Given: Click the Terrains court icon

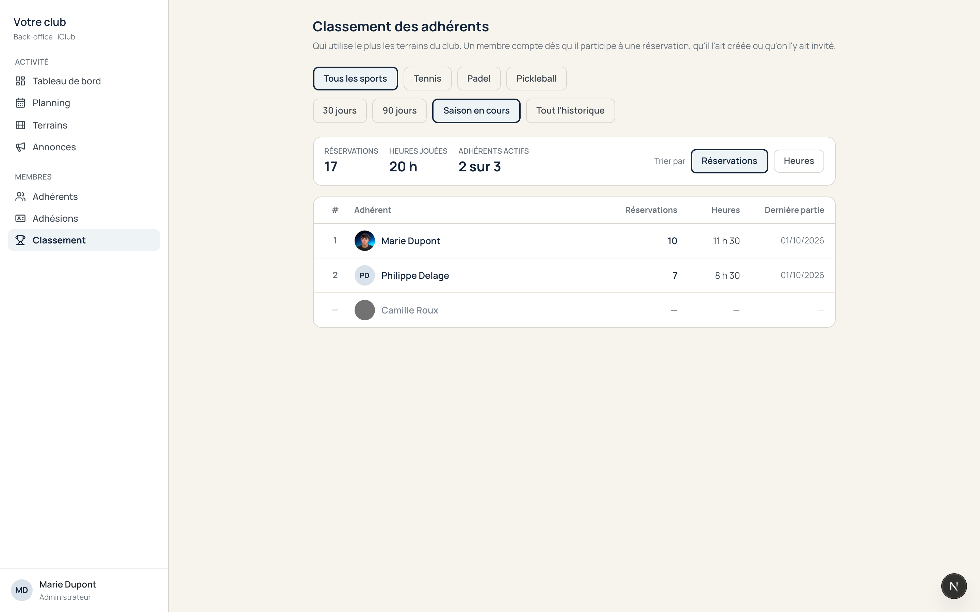Looking at the screenshot, I should click(20, 125).
